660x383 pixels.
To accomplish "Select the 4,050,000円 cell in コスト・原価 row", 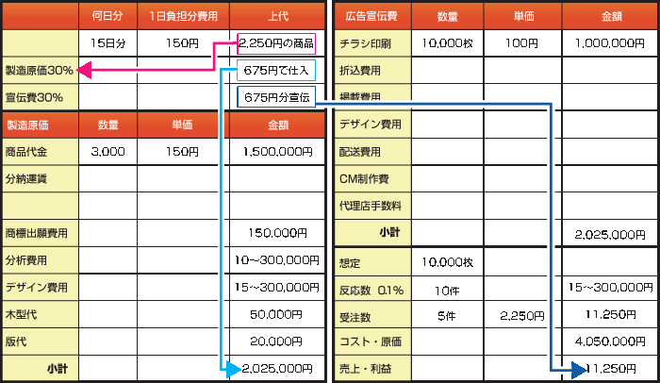I will 608,341.
